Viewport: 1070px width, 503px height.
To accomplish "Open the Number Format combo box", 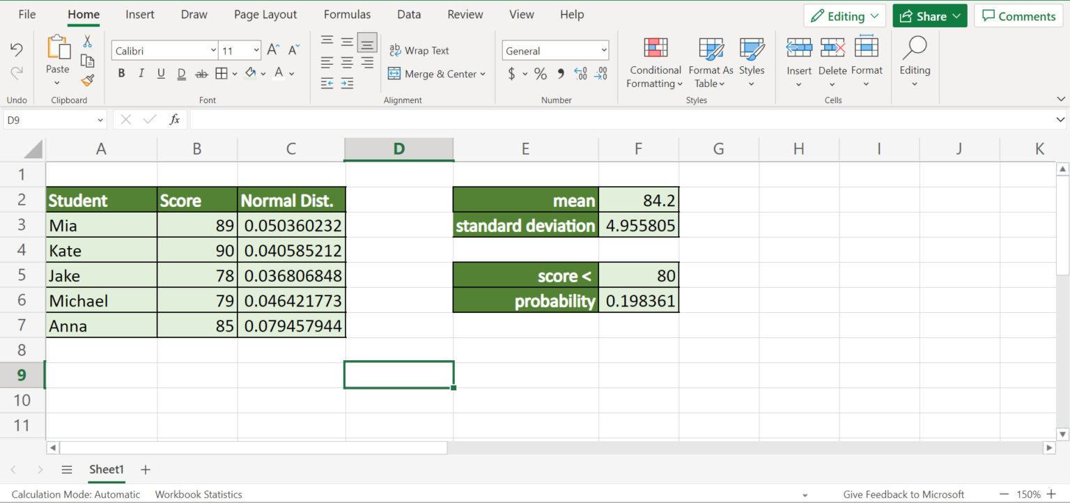I will (555, 49).
